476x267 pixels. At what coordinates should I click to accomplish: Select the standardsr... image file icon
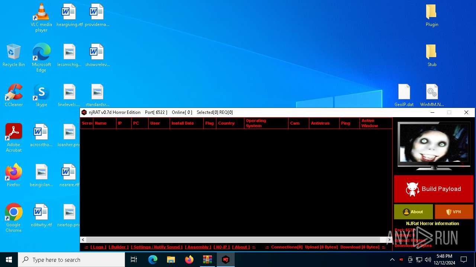click(x=97, y=95)
